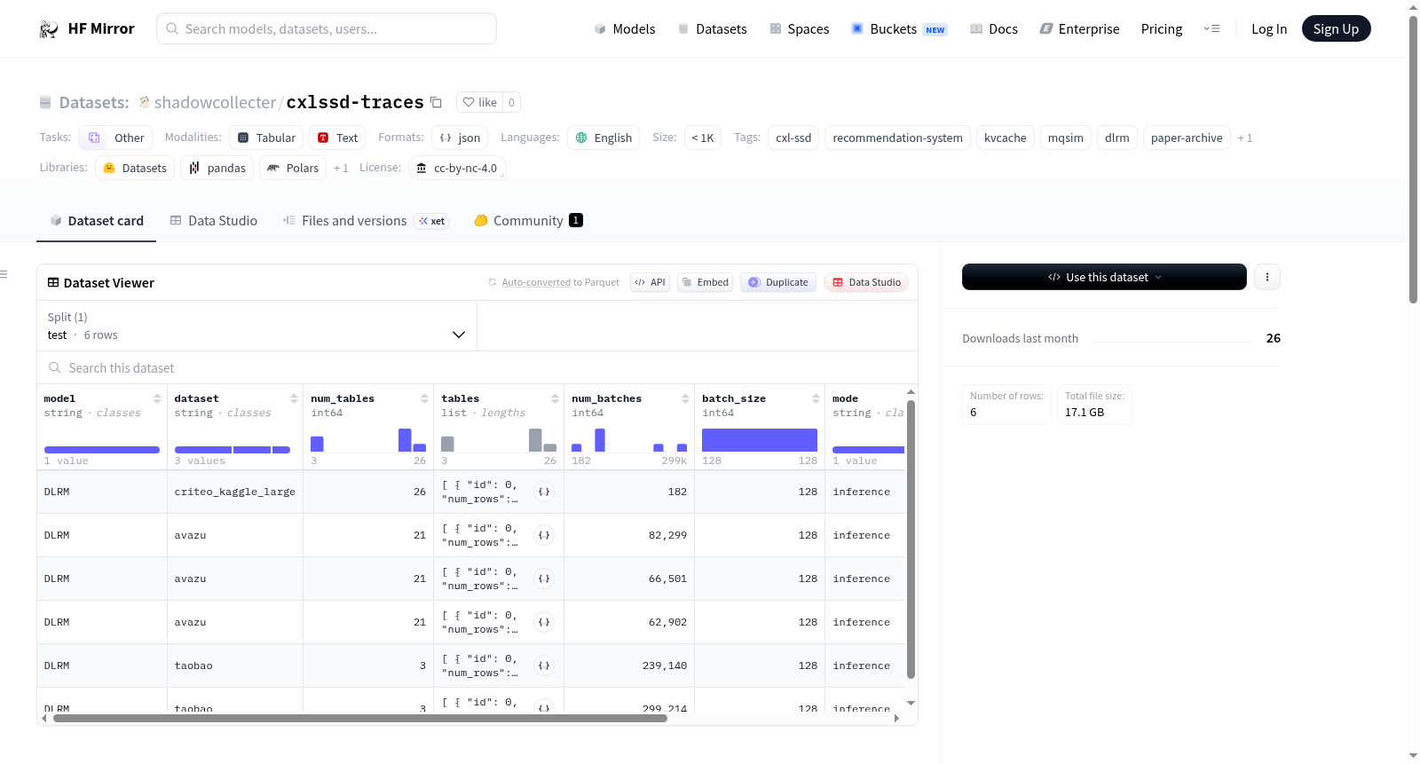Open Buckets in the top navigation
Screen dimensions: 1420x764
coord(899,29)
